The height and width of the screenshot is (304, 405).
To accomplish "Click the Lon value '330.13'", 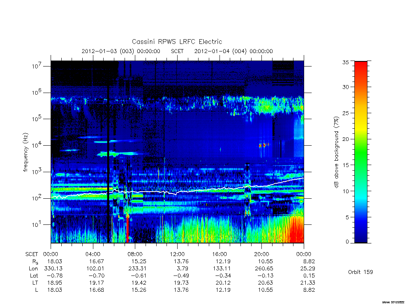I will 53,269.
